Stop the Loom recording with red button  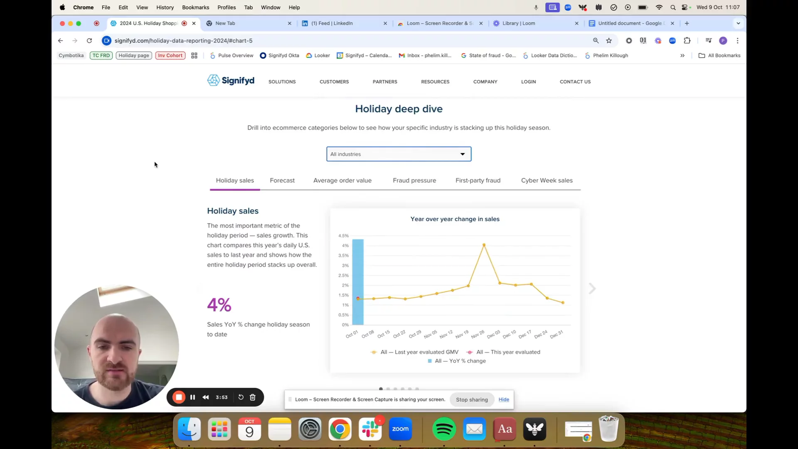(179, 397)
